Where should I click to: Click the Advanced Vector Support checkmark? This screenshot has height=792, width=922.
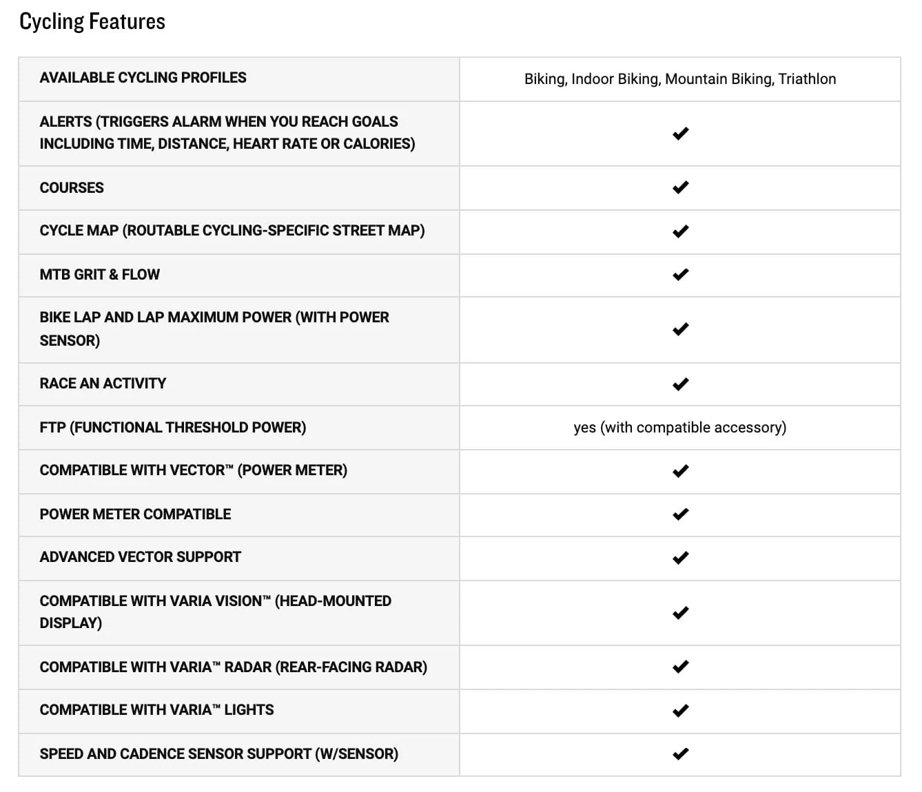pos(680,558)
